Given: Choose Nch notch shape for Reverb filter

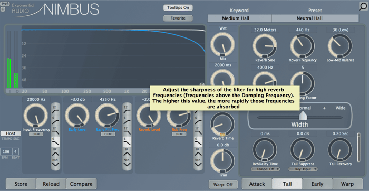Looking at the screenshot, I should pos(198,163).
